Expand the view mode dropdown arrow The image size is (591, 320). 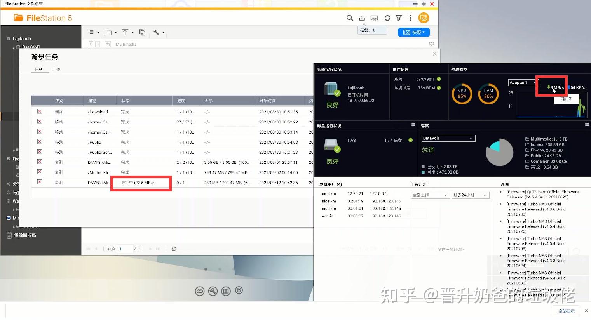(98, 33)
